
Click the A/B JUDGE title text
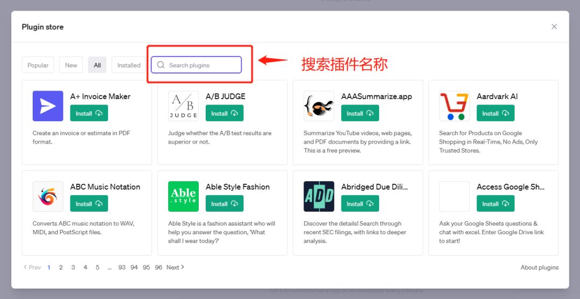225,96
